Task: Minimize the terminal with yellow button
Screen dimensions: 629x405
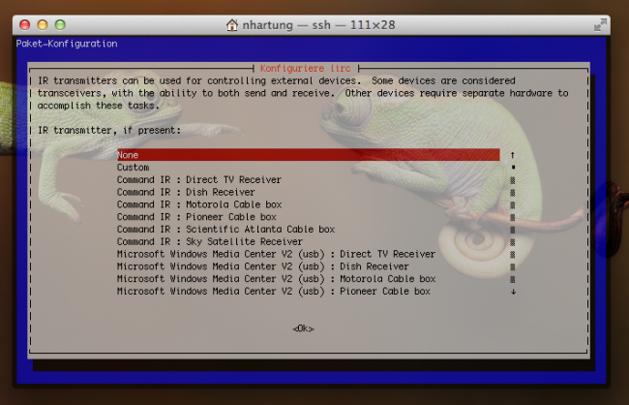Action: tap(43, 25)
